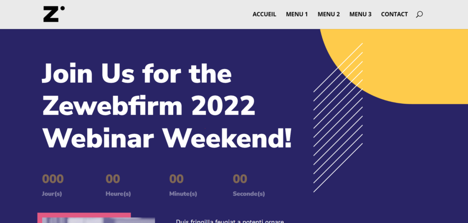Screen dimensions: 468x223
Task: Select the Jour(s) countdown label
Action: pyautogui.click(x=52, y=194)
